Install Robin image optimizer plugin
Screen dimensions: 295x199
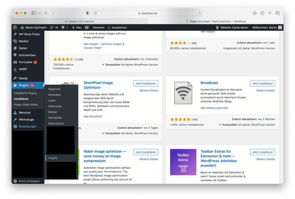tap(145, 152)
